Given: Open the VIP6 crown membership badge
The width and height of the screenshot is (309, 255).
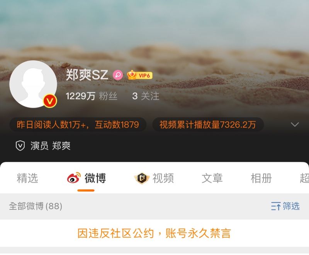Looking at the screenshot, I should pyautogui.click(x=139, y=75).
